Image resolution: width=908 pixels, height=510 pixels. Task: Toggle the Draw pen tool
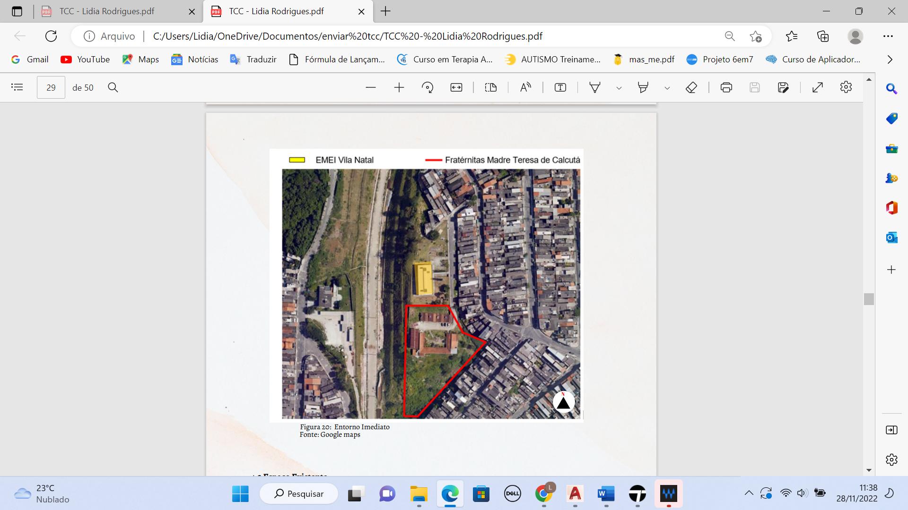click(x=595, y=87)
